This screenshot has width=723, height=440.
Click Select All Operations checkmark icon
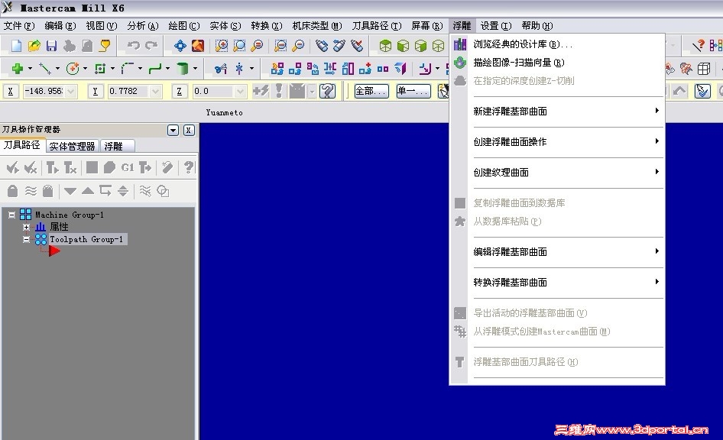(x=12, y=168)
